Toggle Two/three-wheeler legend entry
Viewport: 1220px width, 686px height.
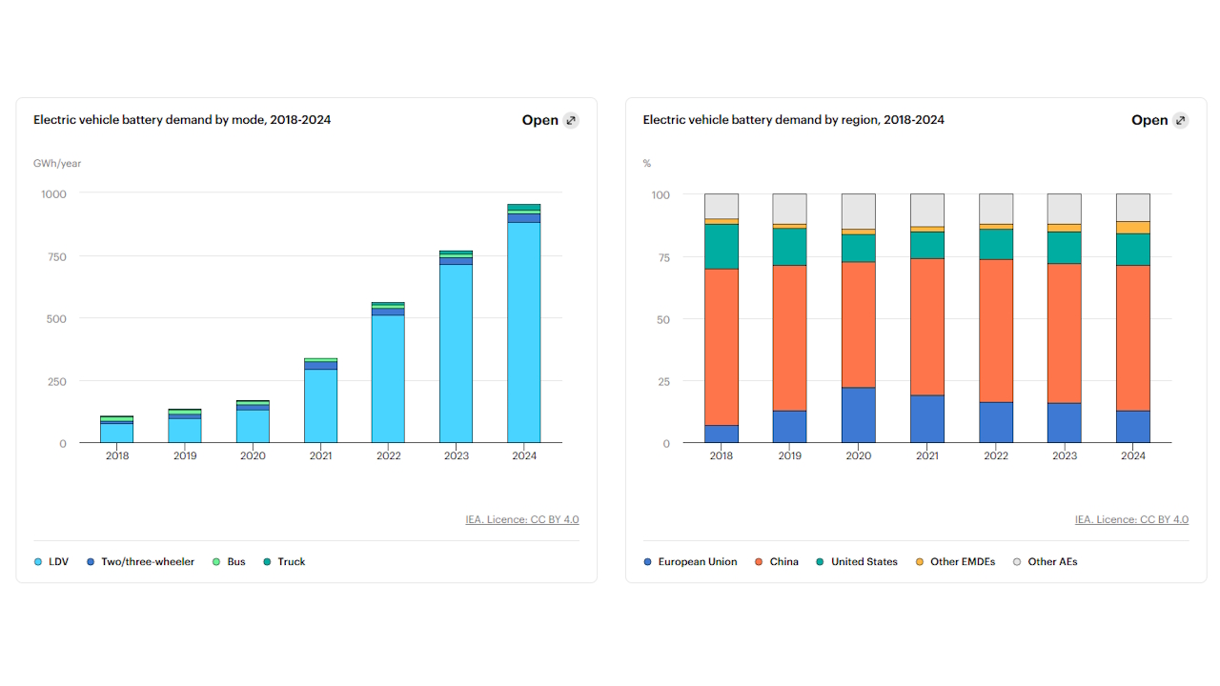[x=140, y=562]
